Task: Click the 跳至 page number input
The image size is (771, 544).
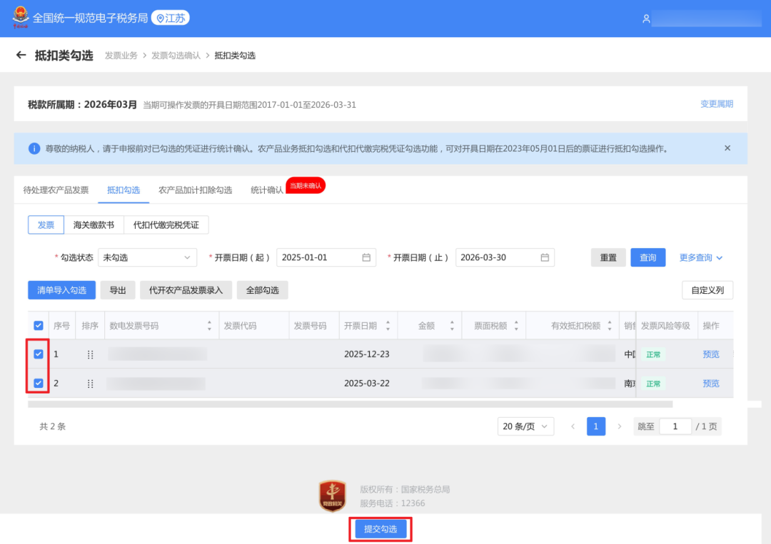Action: pyautogui.click(x=675, y=426)
